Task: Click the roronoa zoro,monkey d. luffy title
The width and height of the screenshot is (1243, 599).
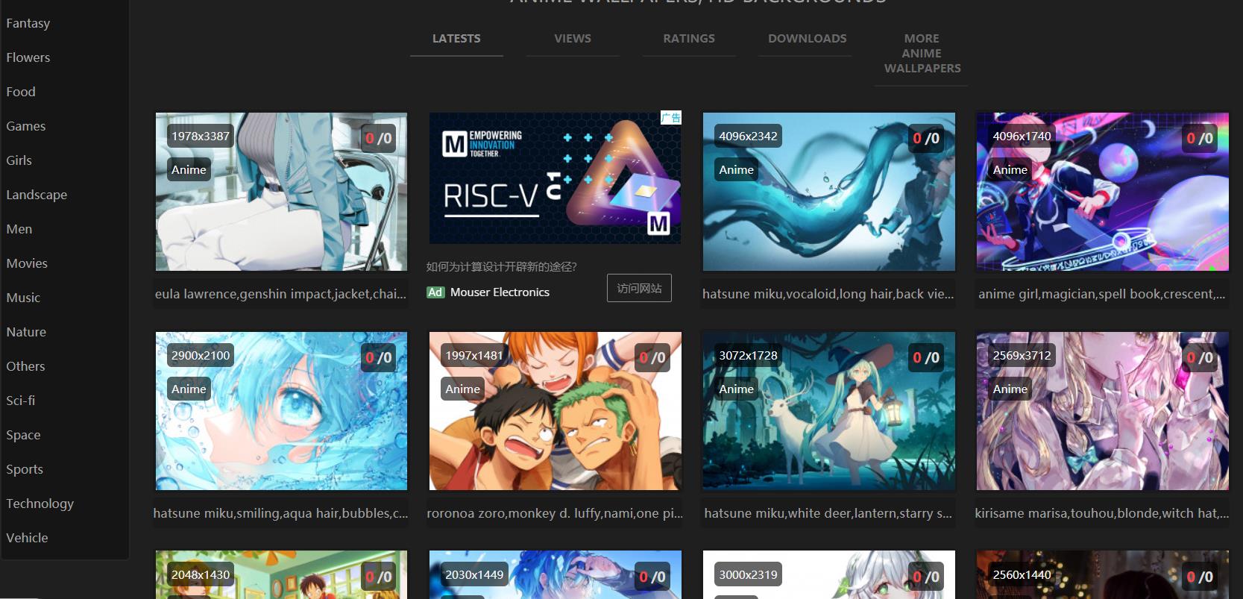Action: tap(555, 513)
